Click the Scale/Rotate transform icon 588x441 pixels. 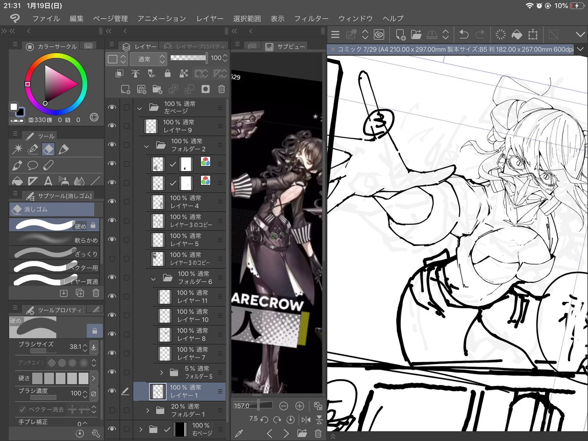(533, 34)
